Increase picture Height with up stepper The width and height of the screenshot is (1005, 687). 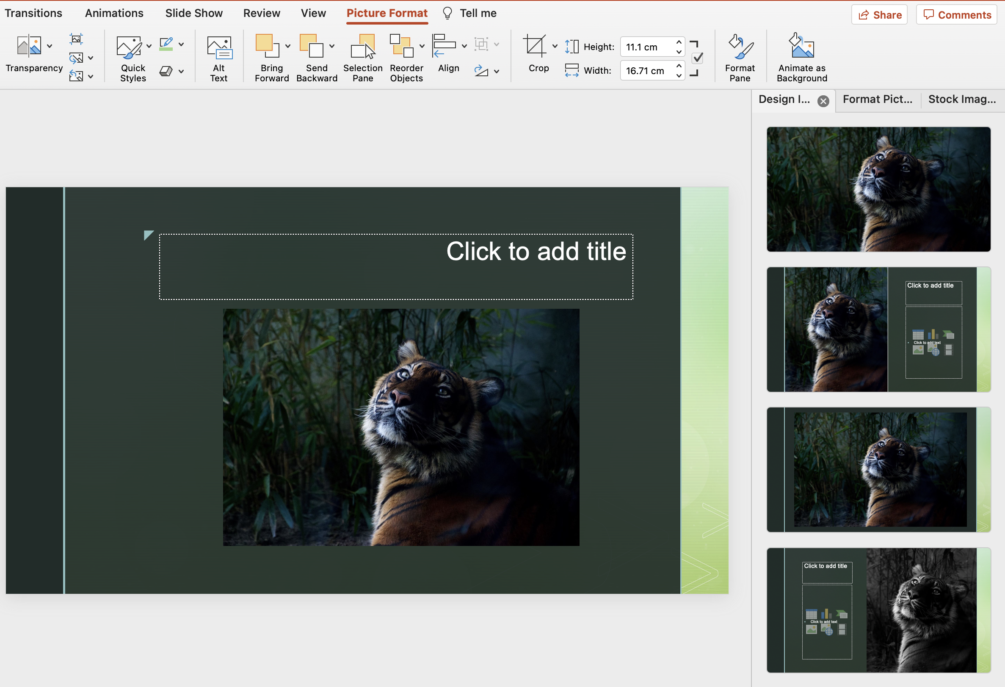click(679, 42)
